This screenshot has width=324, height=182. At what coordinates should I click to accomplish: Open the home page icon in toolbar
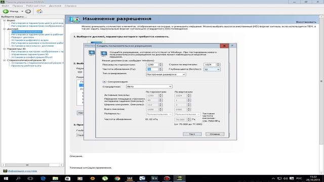(x=39, y=11)
